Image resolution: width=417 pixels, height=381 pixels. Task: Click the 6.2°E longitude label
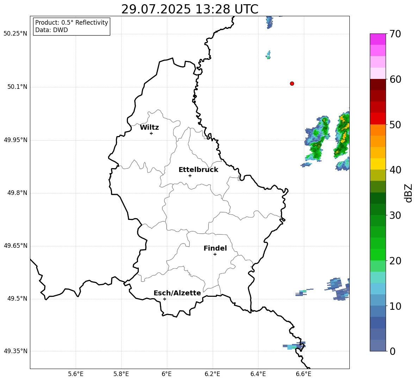212,374
